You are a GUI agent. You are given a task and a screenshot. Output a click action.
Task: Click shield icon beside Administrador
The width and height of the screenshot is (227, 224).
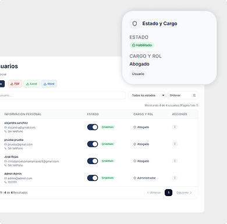pyautogui.click(x=134, y=178)
